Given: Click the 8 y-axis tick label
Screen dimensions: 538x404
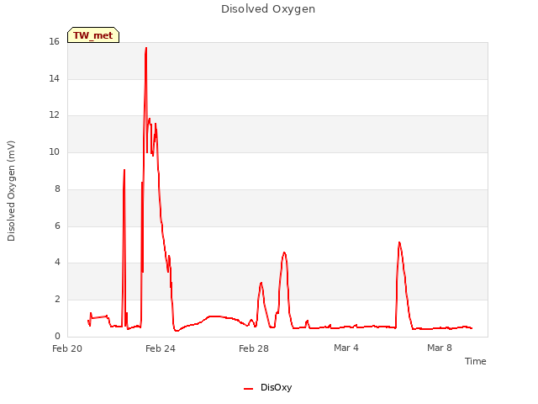Looking at the screenshot, I should click(x=57, y=189).
